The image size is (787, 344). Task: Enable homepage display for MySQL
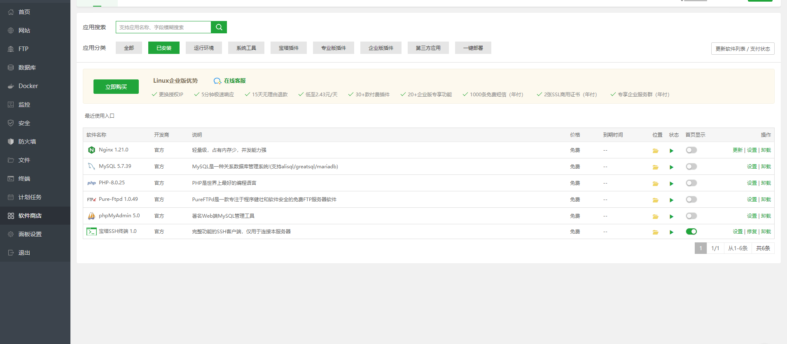[691, 167]
